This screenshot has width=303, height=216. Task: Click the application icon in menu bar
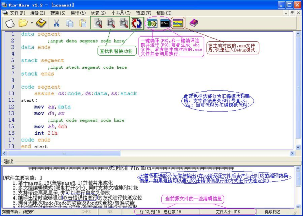pos(5,13)
